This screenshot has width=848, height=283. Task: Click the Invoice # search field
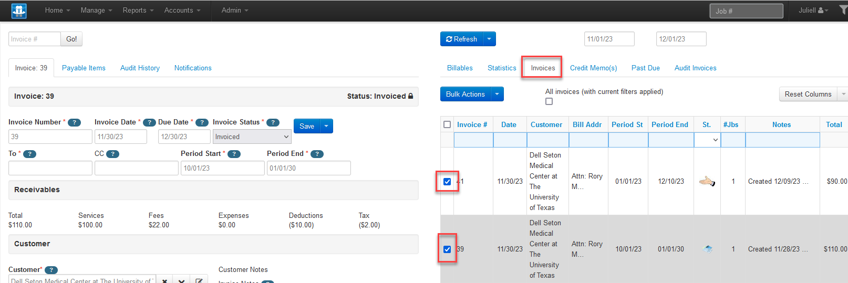point(35,39)
